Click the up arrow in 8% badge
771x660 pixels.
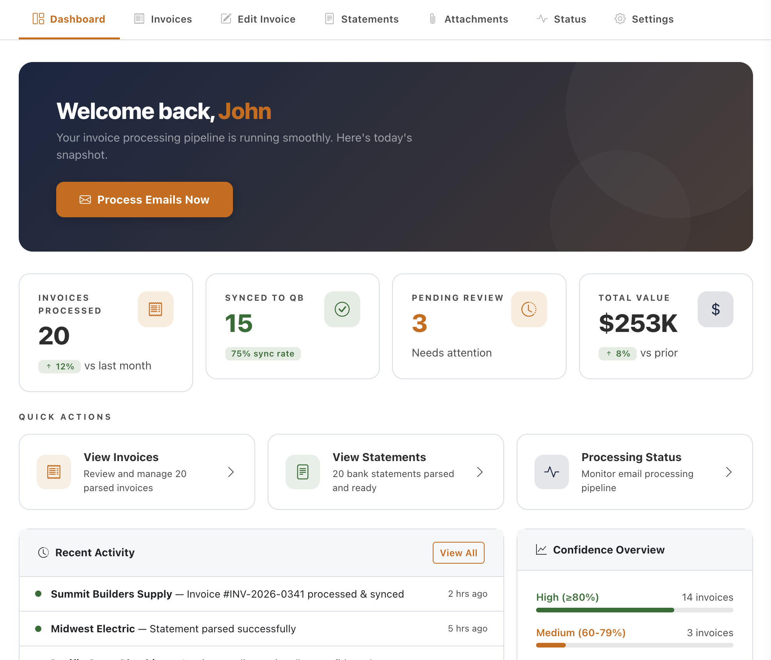(x=609, y=353)
